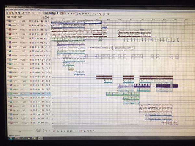The height and width of the screenshot is (146, 195).
Task: Solo the first track
Action: click(x=49, y=21)
